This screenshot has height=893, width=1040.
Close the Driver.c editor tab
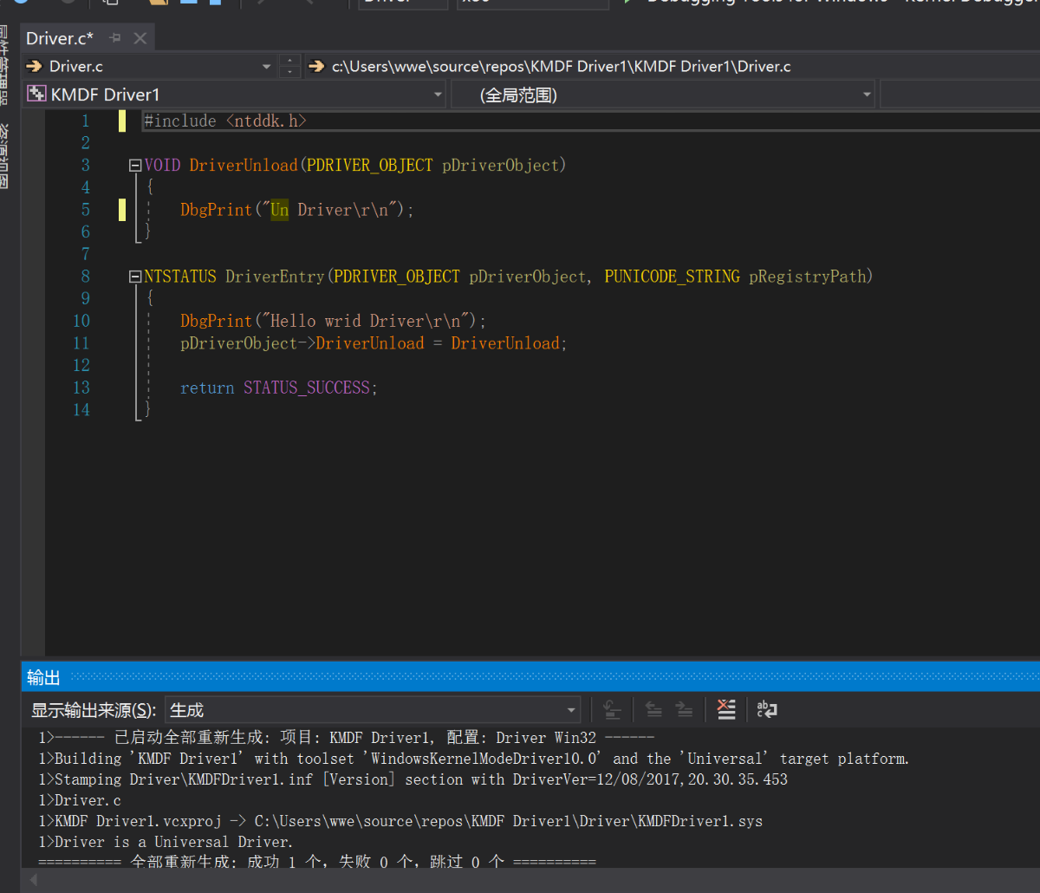(x=140, y=38)
